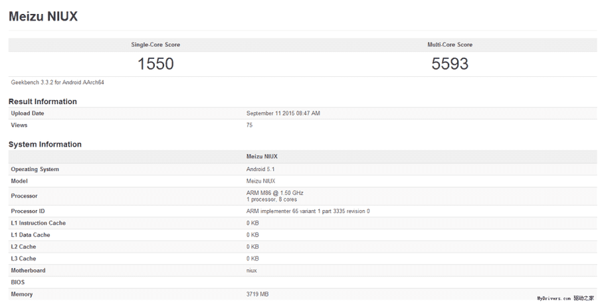Click the multi-core score value 5593
Image resolution: width=598 pixels, height=305 pixels.
[450, 64]
